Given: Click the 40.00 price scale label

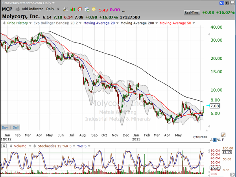Looking at the screenshot, I should [x=216, y=27].
